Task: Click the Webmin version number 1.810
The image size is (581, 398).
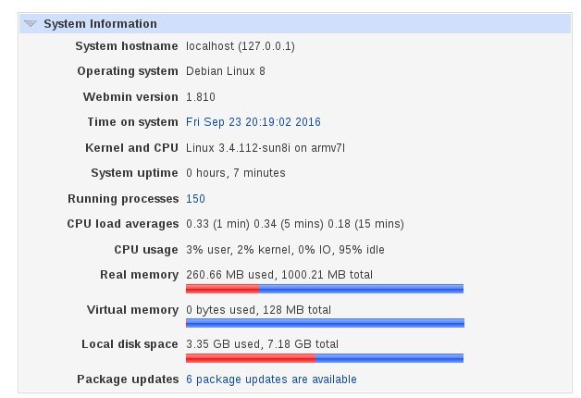Action: (201, 96)
